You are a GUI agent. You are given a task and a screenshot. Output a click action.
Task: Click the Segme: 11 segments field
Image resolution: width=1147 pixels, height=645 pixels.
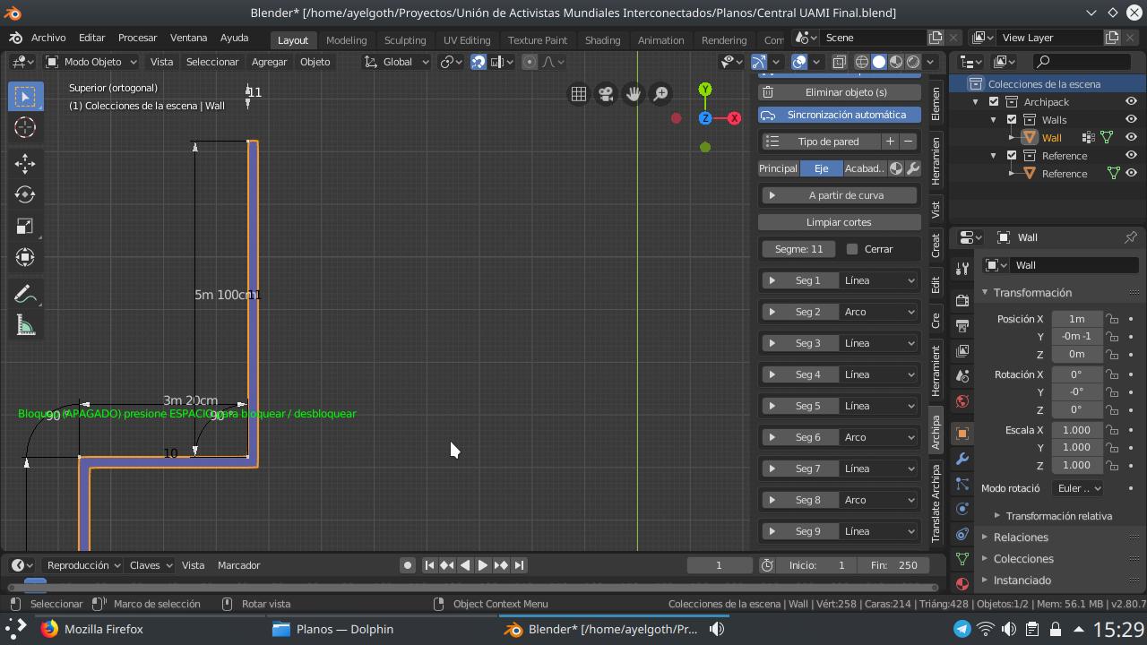tap(798, 249)
